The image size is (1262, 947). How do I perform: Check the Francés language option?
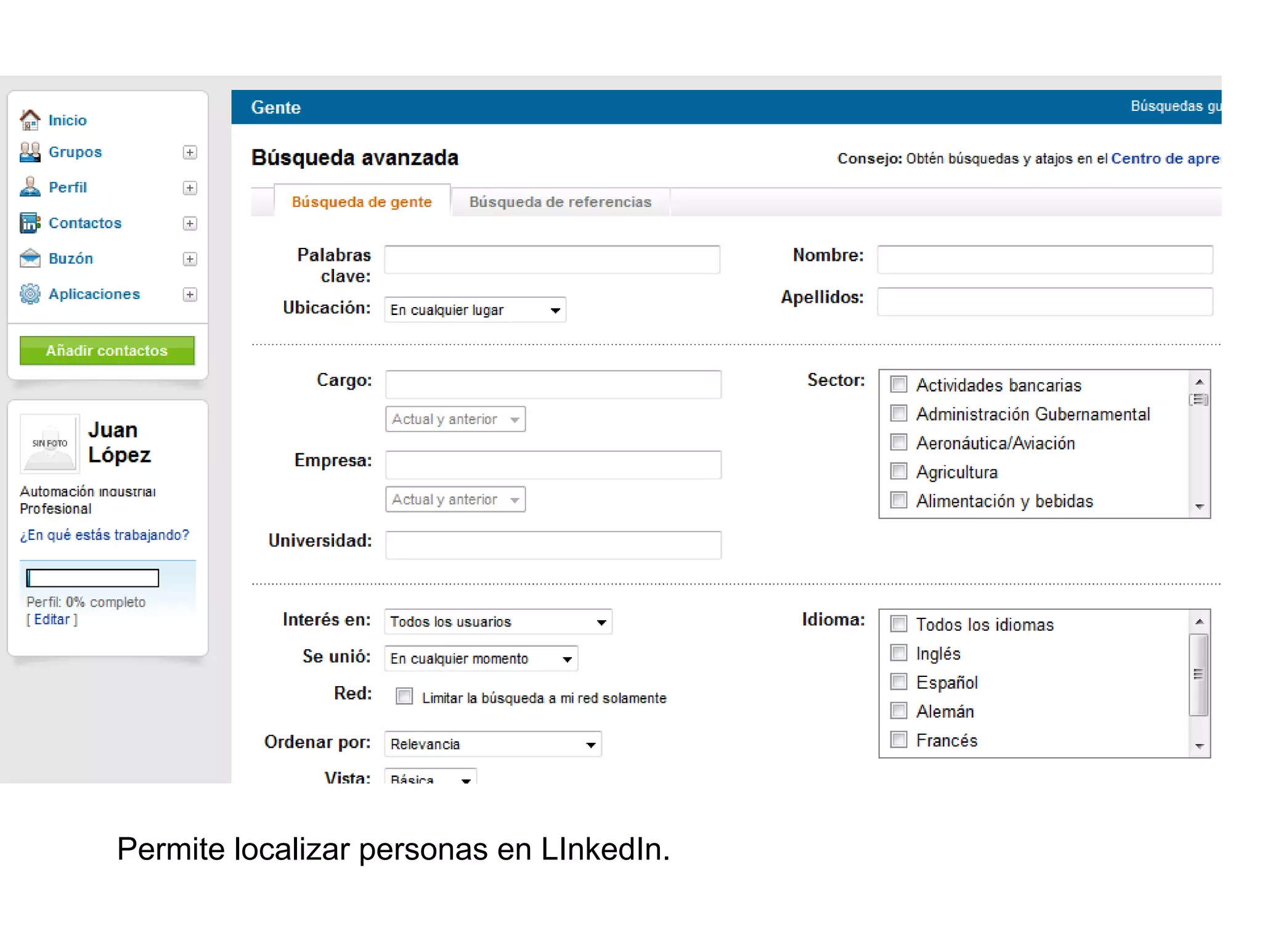(899, 740)
